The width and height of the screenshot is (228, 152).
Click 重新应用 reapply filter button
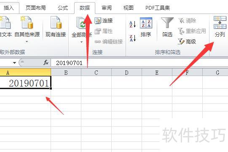tap(192, 31)
